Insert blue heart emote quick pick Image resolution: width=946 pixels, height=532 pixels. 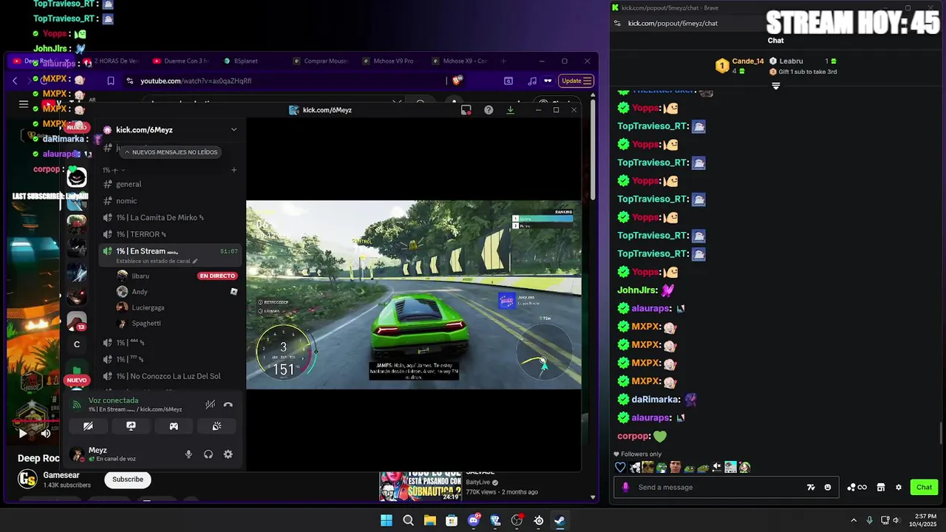pyautogui.click(x=620, y=467)
